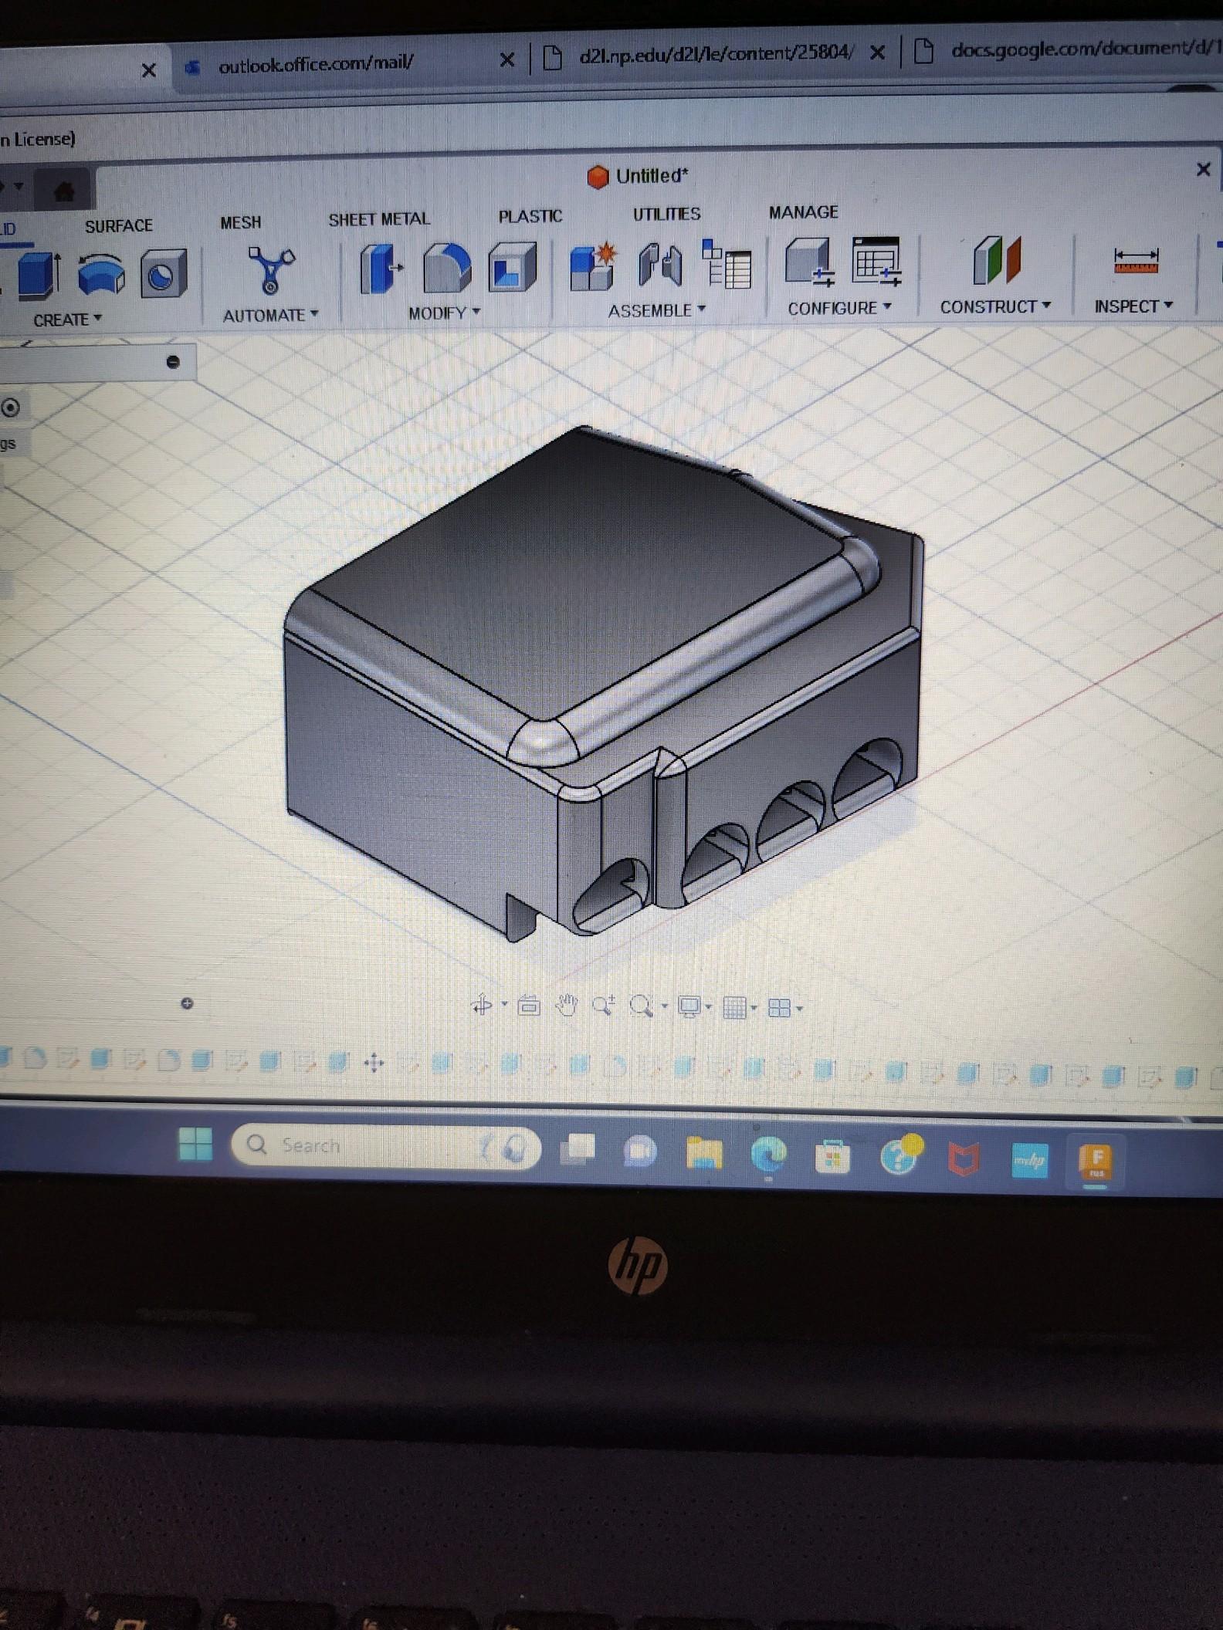Select the Measure tool

(1136, 260)
